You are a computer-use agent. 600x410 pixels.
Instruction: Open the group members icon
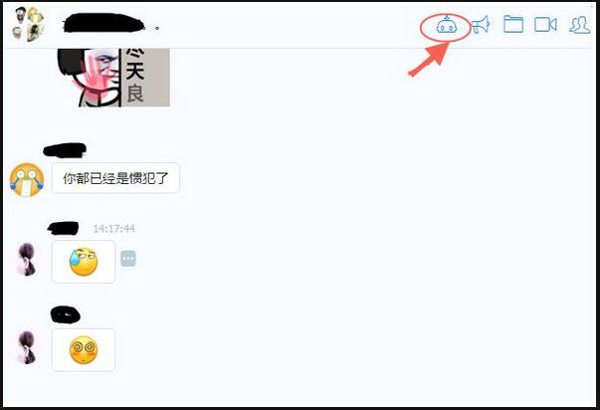pos(580,25)
